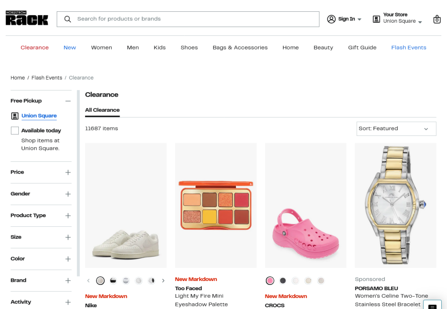447x309 pixels.
Task: Open the Nike brand link
Action: [x=91, y=306]
